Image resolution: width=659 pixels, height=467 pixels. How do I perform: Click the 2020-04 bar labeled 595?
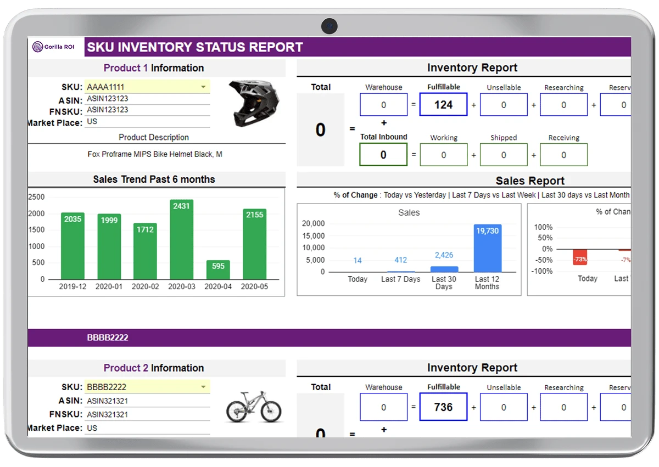[x=218, y=269]
